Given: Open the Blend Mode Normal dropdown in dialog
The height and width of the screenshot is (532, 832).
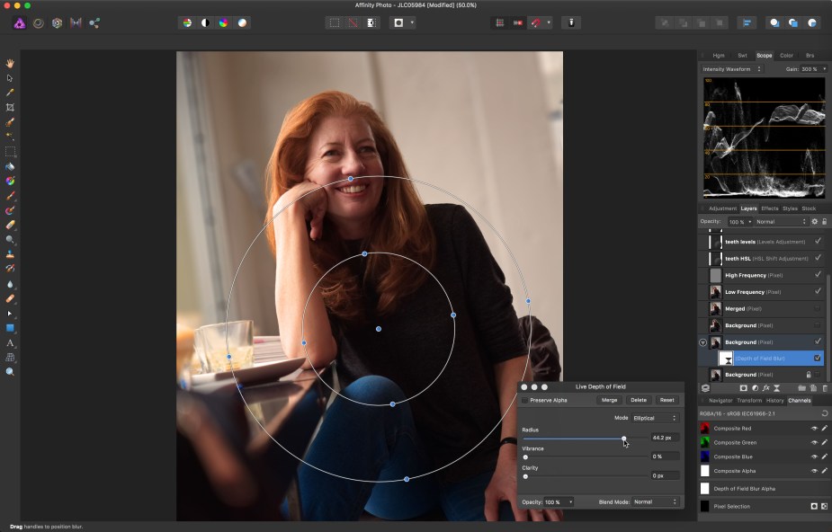Looking at the screenshot, I should (x=656, y=501).
